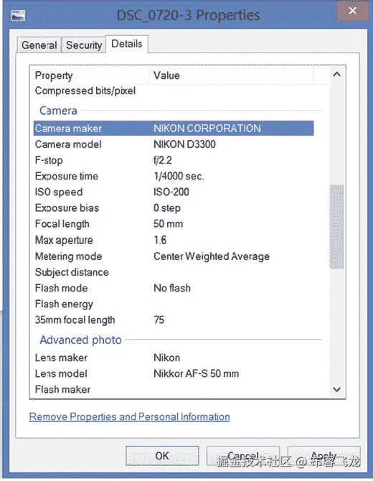Switch to the General tab

tap(39, 45)
